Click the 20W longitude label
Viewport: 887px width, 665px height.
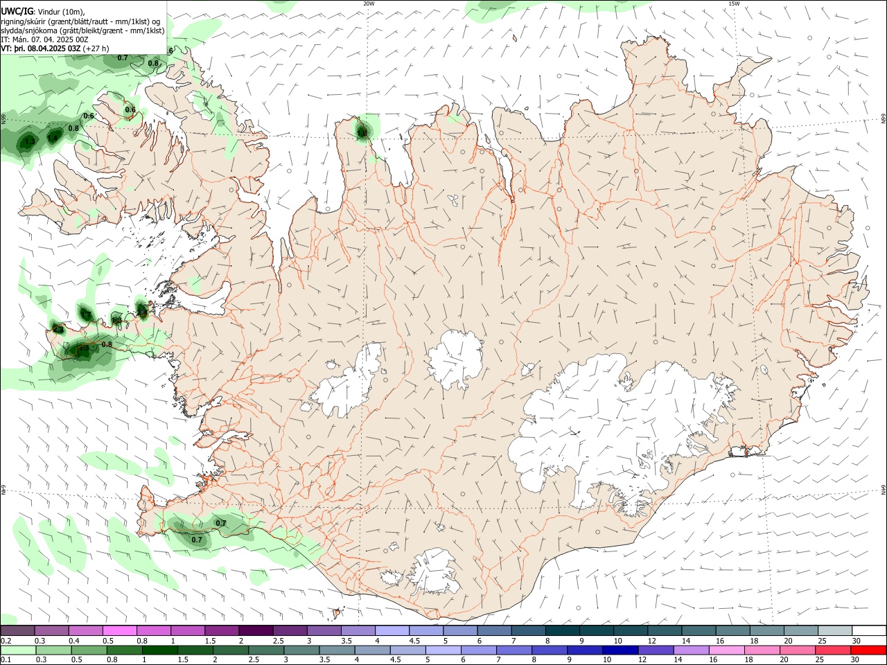pos(369,3)
